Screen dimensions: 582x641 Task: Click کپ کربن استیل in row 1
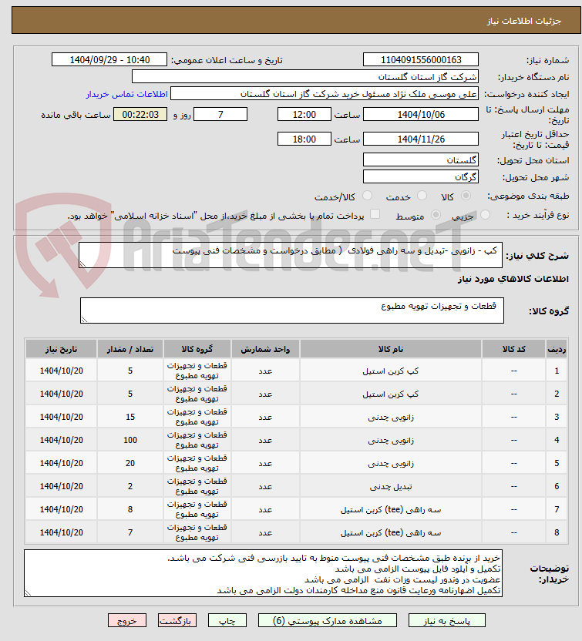pyautogui.click(x=391, y=371)
